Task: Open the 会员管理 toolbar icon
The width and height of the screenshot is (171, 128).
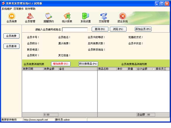Action: (x=30, y=18)
